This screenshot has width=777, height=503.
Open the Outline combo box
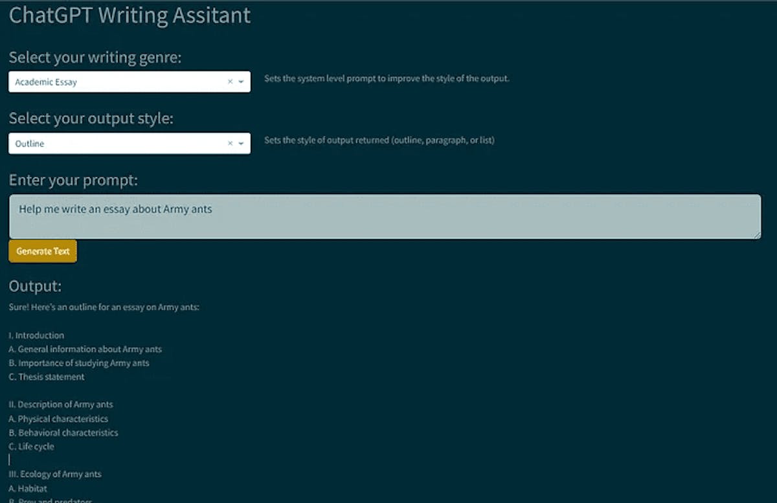pyautogui.click(x=117, y=144)
